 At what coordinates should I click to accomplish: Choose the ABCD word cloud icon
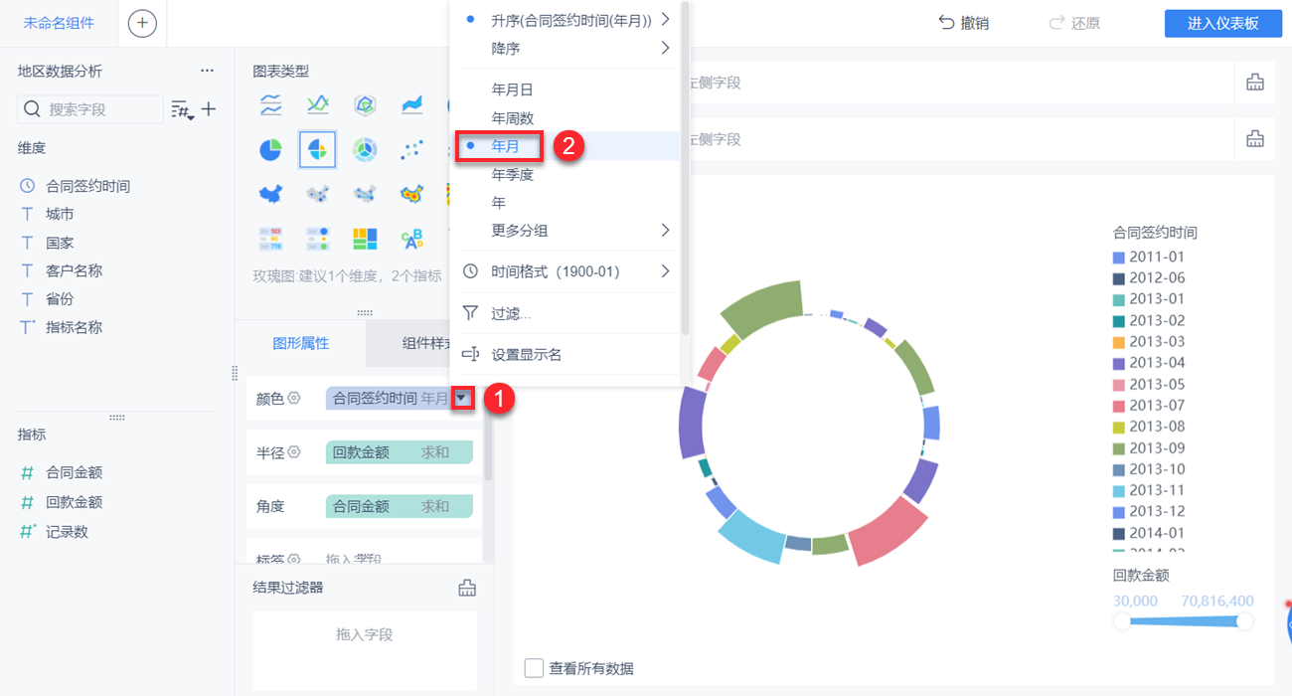(412, 239)
